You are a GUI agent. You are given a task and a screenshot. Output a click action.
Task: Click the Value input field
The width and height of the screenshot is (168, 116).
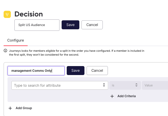[155, 86]
